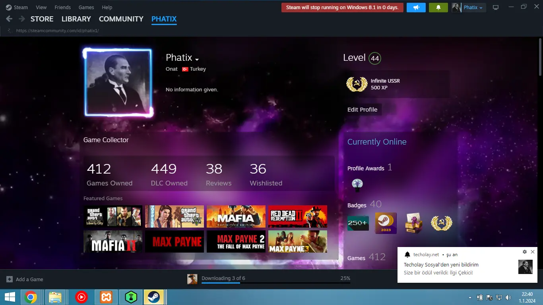
Task: Open Red Dead Redemption II thumbnail
Action: pyautogui.click(x=298, y=216)
